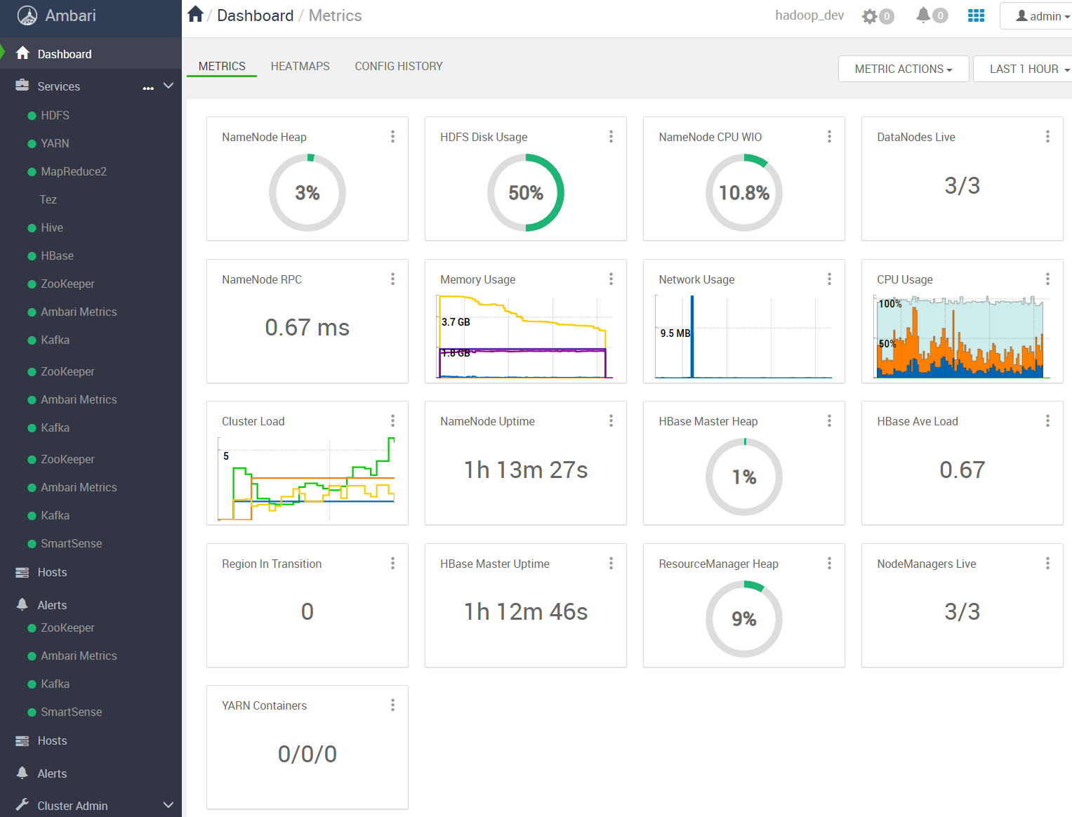Open the Services actions ellipsis menu
This screenshot has height=817, width=1072.
tap(148, 88)
